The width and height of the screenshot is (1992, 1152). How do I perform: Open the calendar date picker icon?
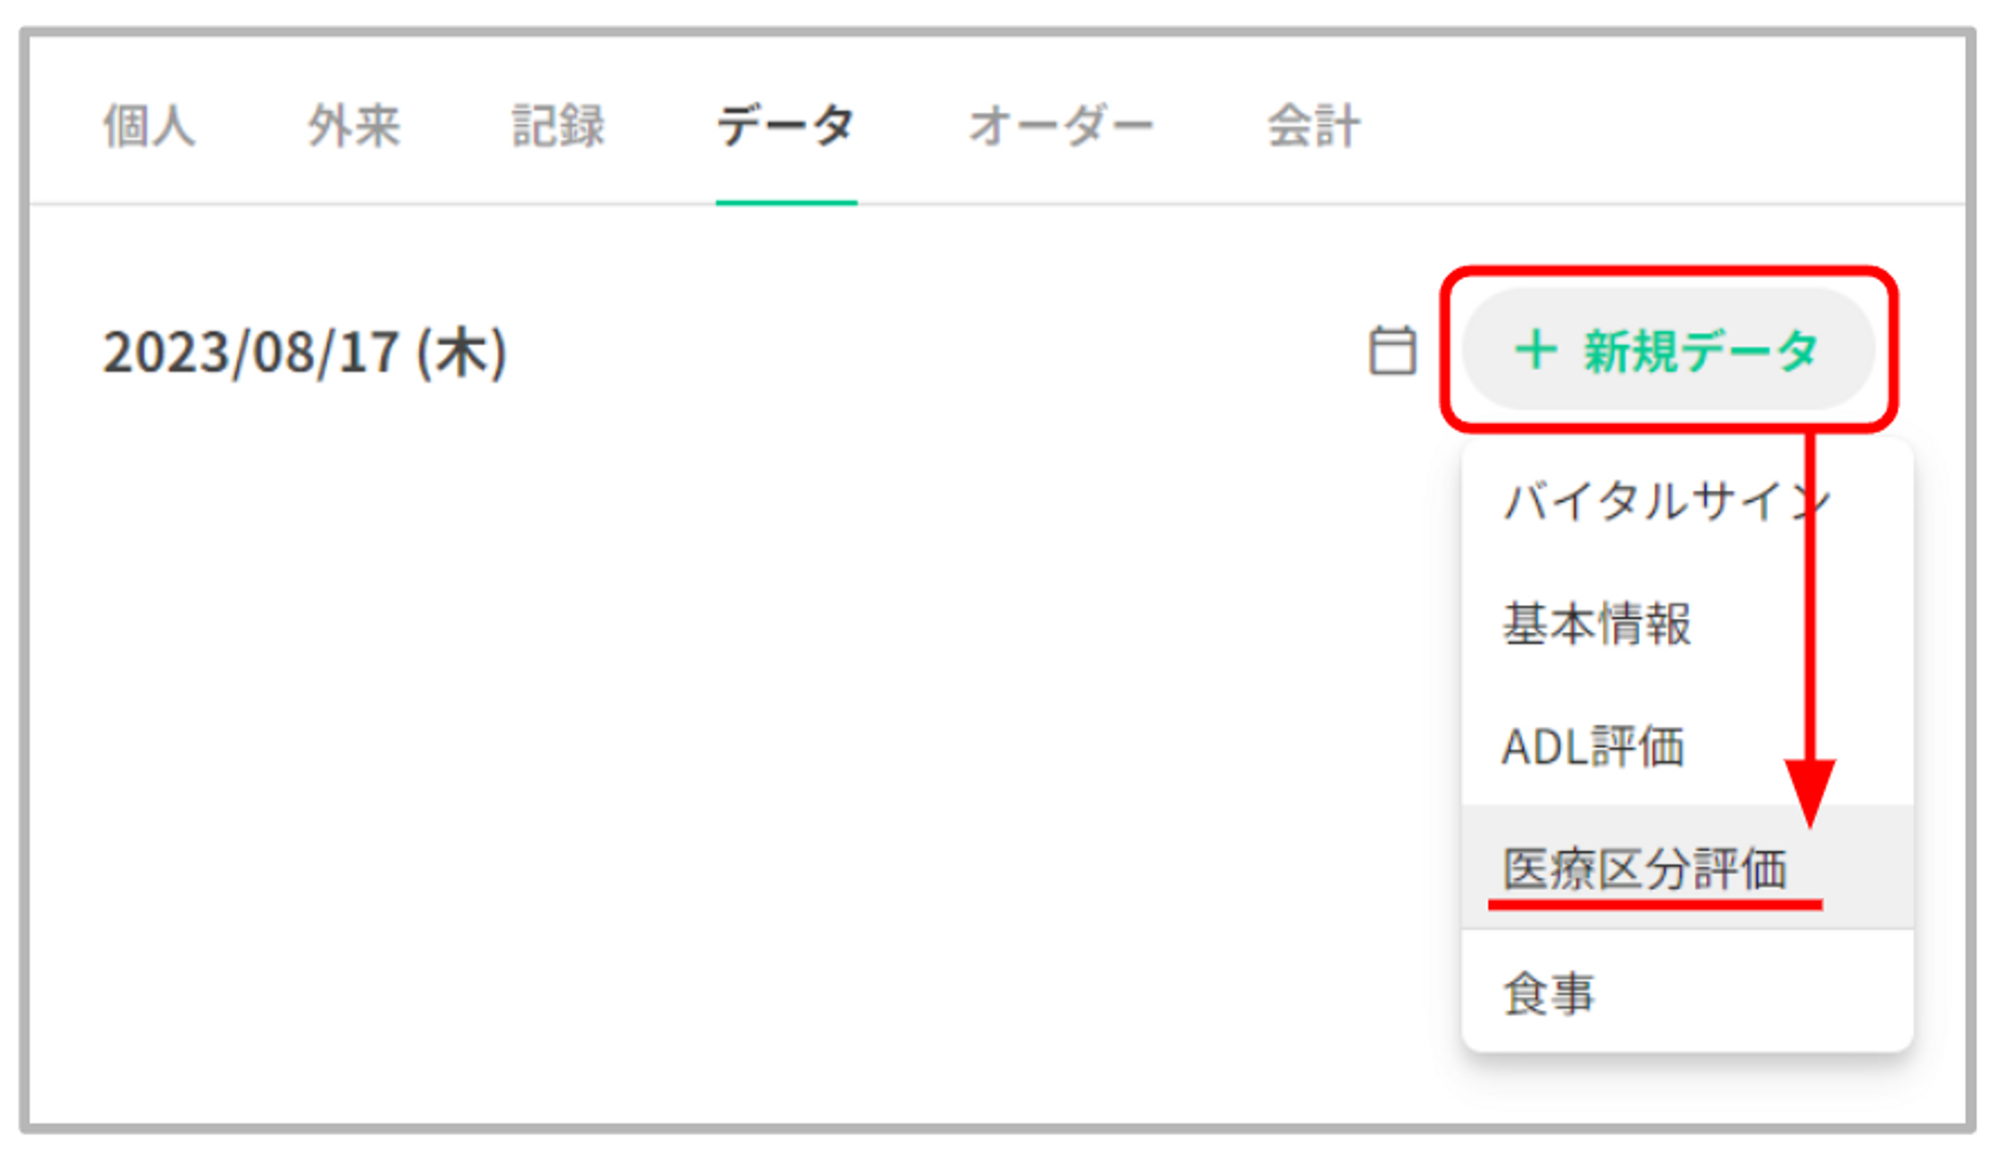(x=1391, y=350)
